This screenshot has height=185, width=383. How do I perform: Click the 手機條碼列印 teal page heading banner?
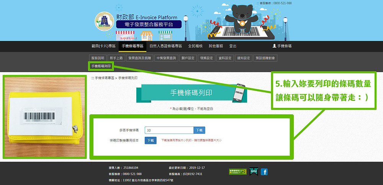[191, 93]
